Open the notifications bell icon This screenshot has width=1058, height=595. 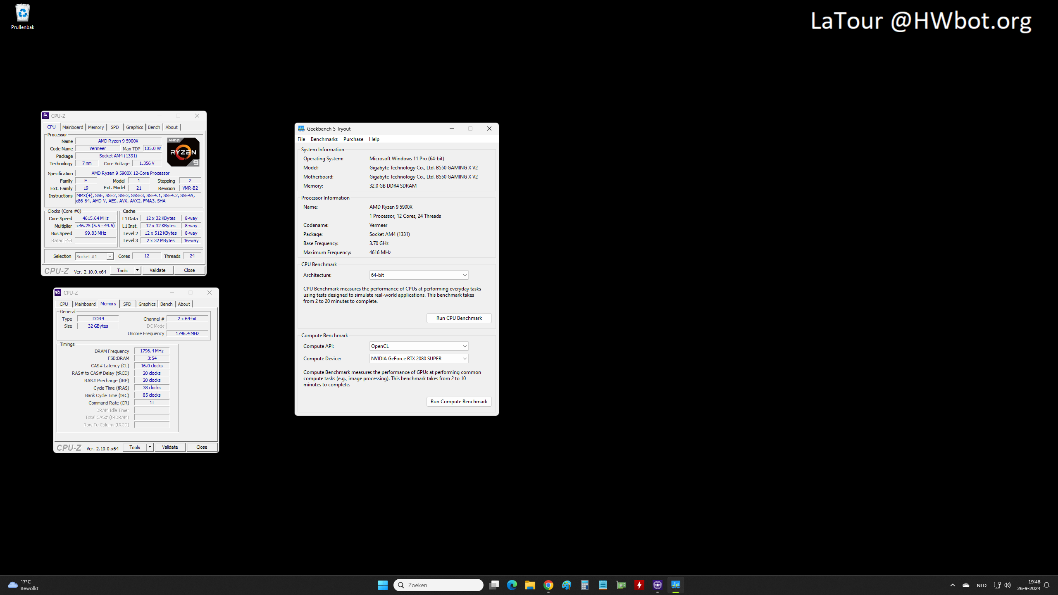pos(1046,585)
